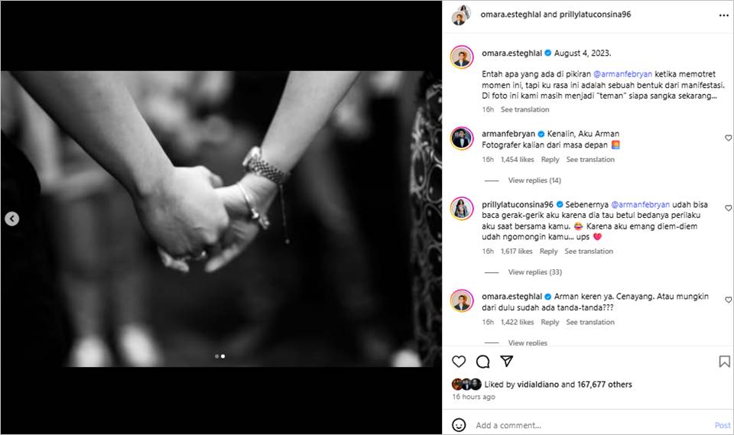Open the @armanfebryan mention in caption
This screenshot has height=435, width=734.
click(622, 74)
